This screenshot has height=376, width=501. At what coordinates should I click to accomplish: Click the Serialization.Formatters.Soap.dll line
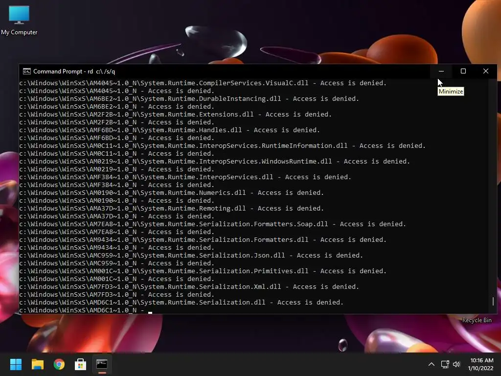pos(213,224)
